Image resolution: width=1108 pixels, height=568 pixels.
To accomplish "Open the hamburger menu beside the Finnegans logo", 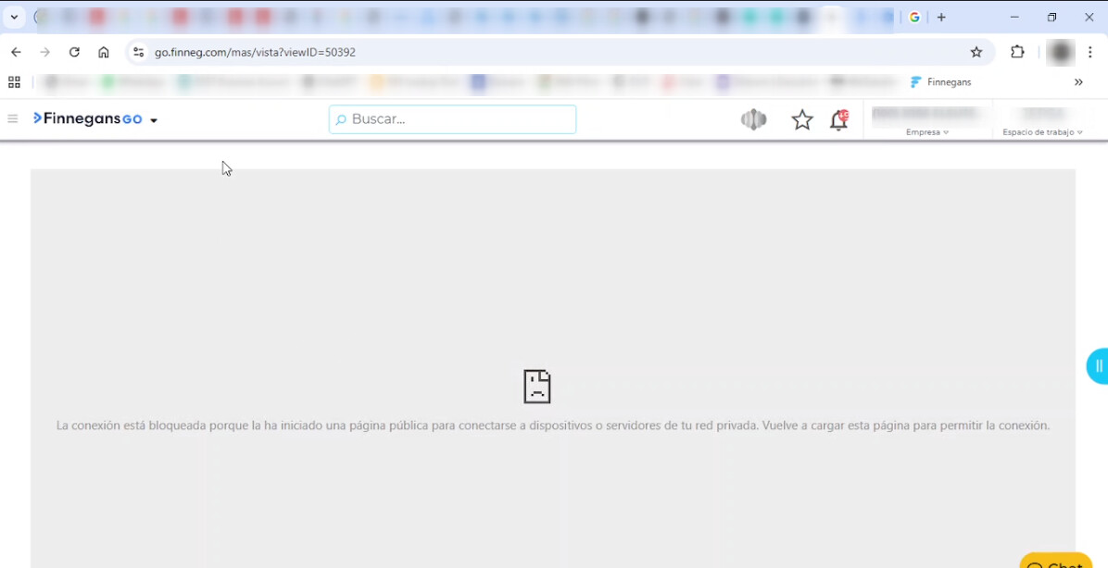I will tap(13, 118).
